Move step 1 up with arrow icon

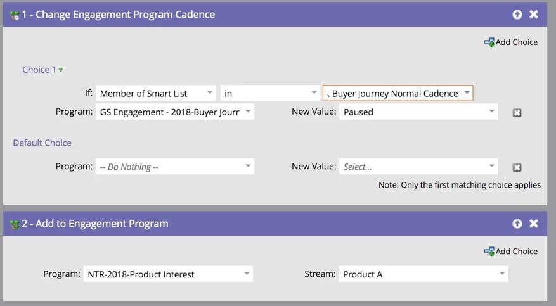click(x=517, y=14)
